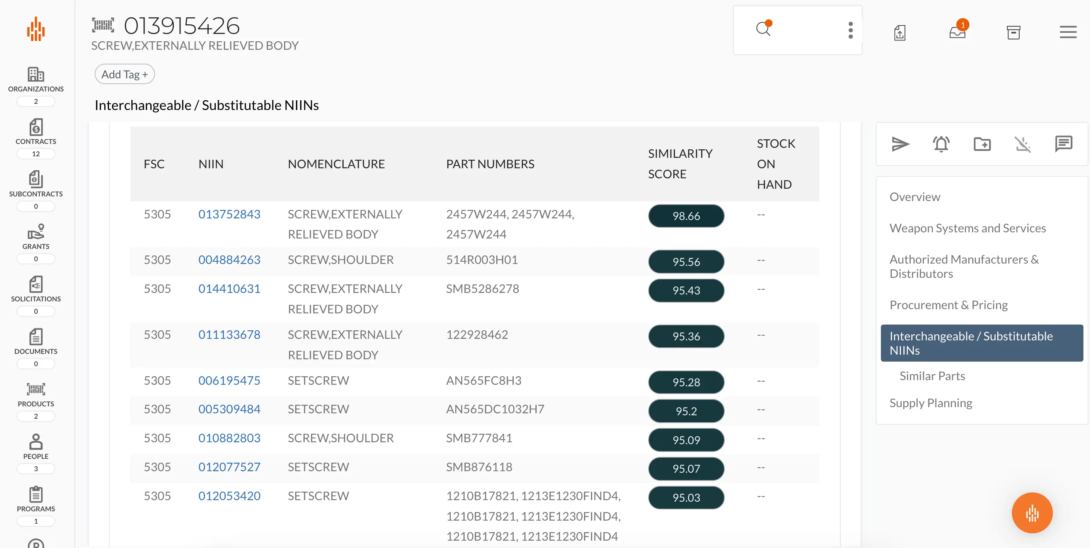Open the hamburger menu top right
Screen dimensions: 1090x548
click(1068, 32)
